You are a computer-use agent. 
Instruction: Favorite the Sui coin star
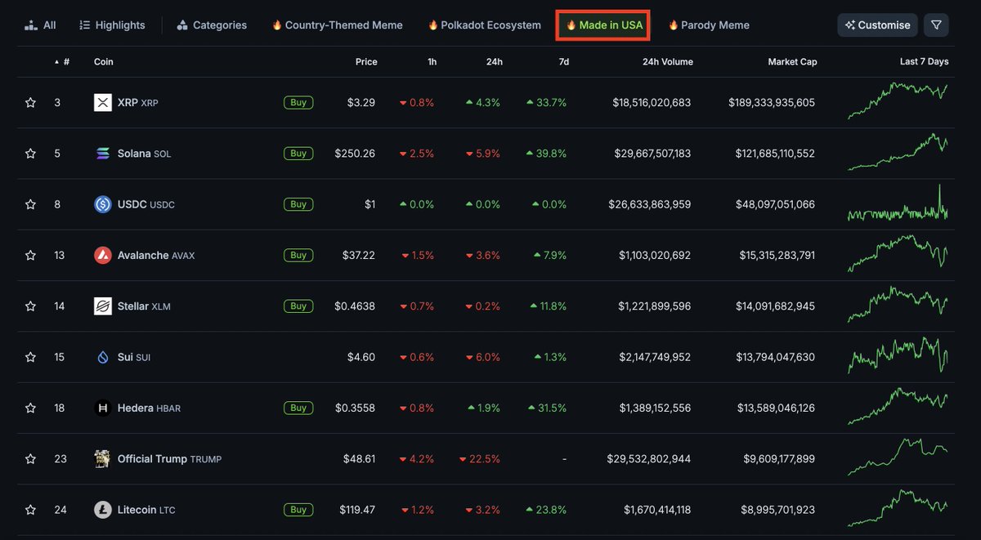coord(30,357)
